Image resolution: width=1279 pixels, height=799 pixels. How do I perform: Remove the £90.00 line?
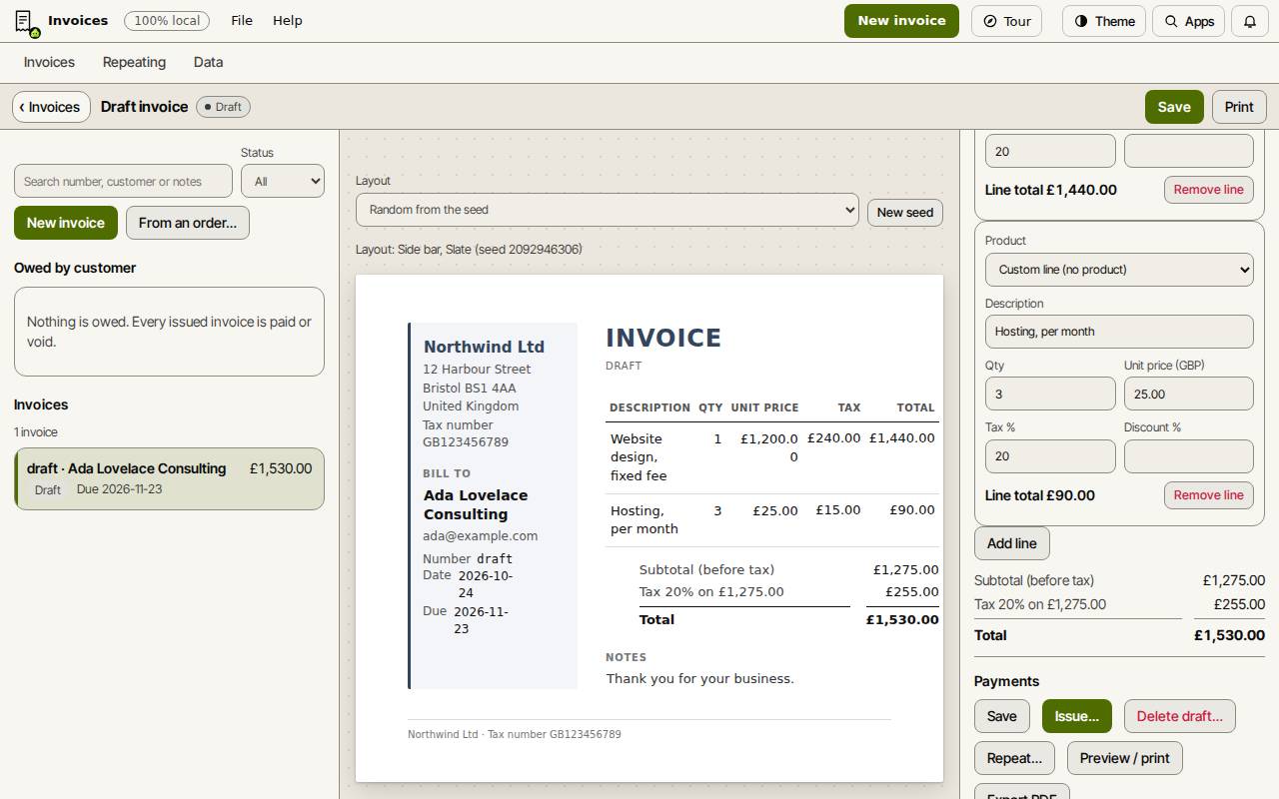(x=1209, y=495)
